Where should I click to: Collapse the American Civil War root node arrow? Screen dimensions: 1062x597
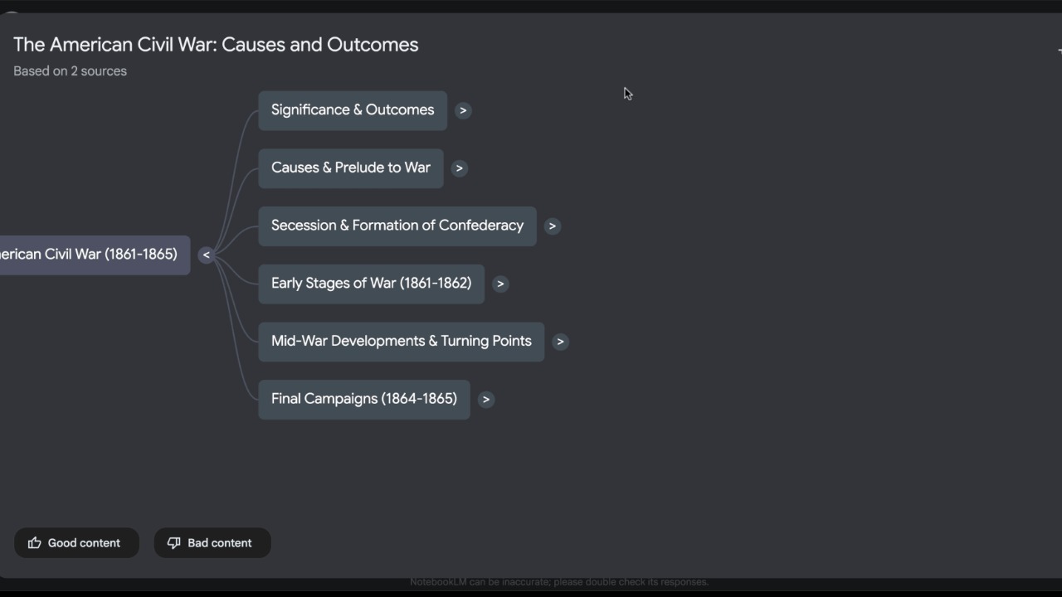[206, 255]
